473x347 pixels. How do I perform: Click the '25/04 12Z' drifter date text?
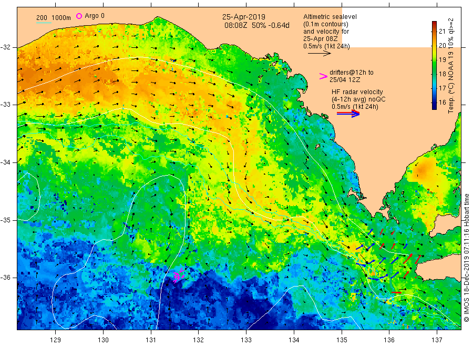tap(345, 80)
